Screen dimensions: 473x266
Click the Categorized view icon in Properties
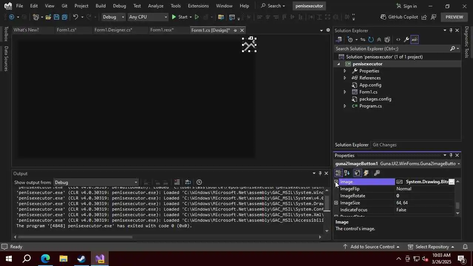tap(338, 173)
